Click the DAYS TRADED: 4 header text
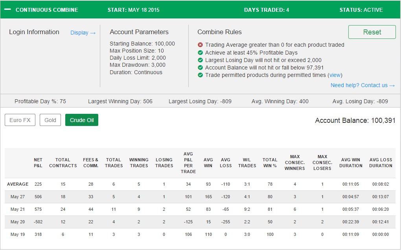The height and width of the screenshot is (250, 401). pyautogui.click(x=267, y=10)
